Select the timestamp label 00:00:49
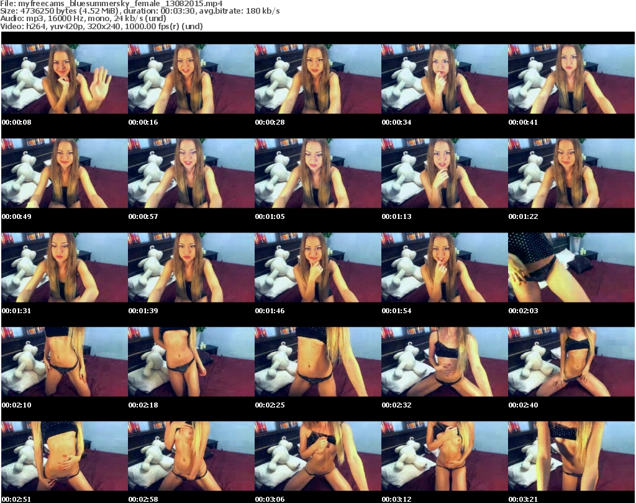This screenshot has width=636, height=503. (x=17, y=216)
